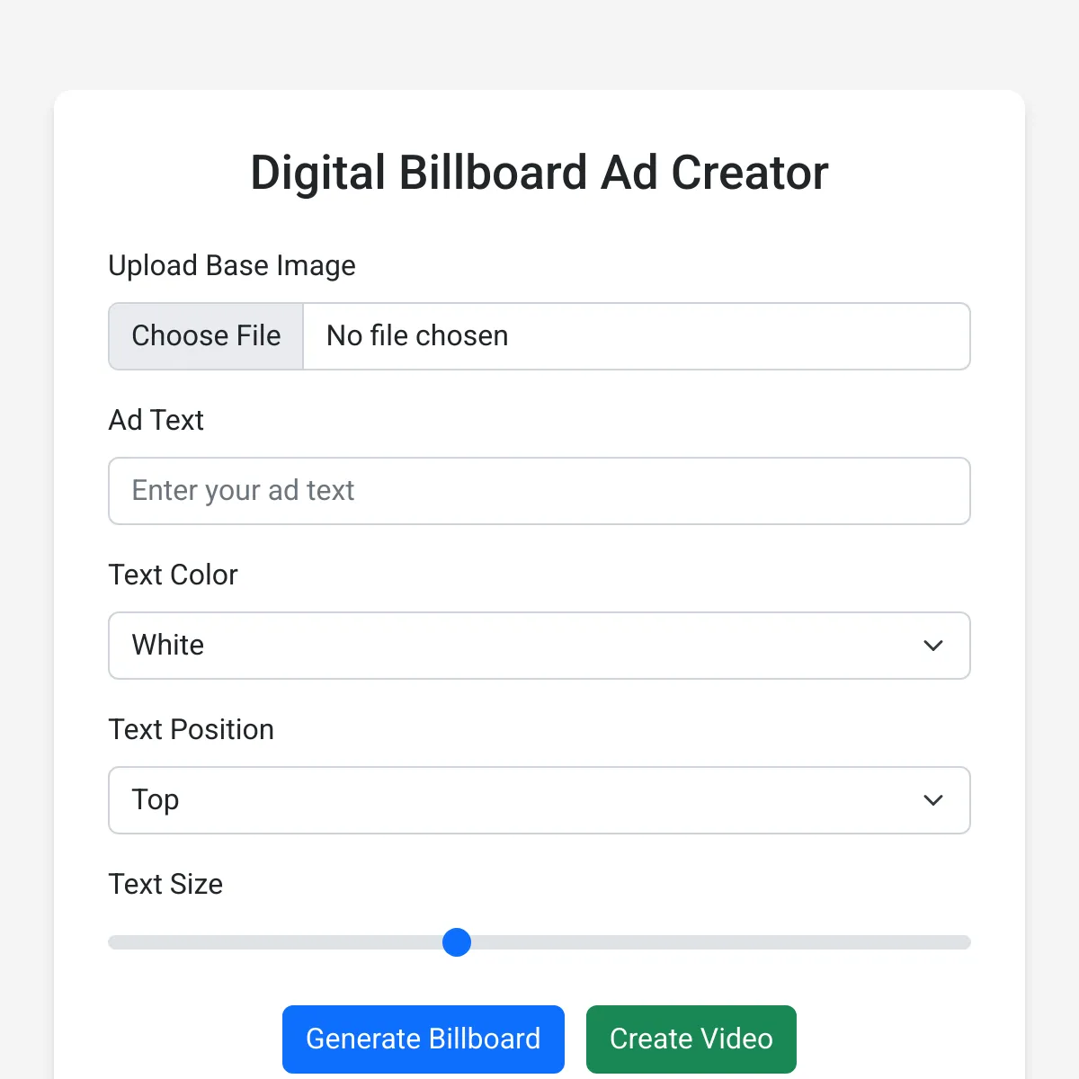
Task: Click the blue Text Size slider handle
Action: pyautogui.click(x=457, y=942)
